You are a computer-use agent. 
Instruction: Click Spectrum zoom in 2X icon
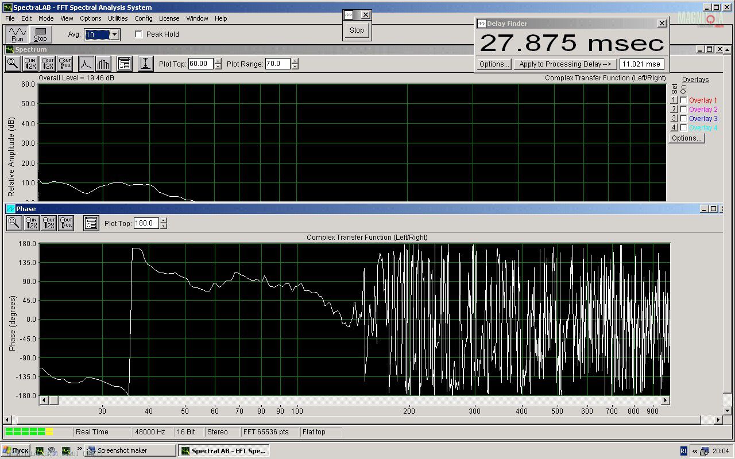pos(31,64)
